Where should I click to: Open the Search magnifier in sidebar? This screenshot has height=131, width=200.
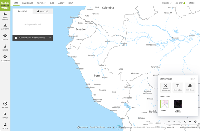(5, 115)
